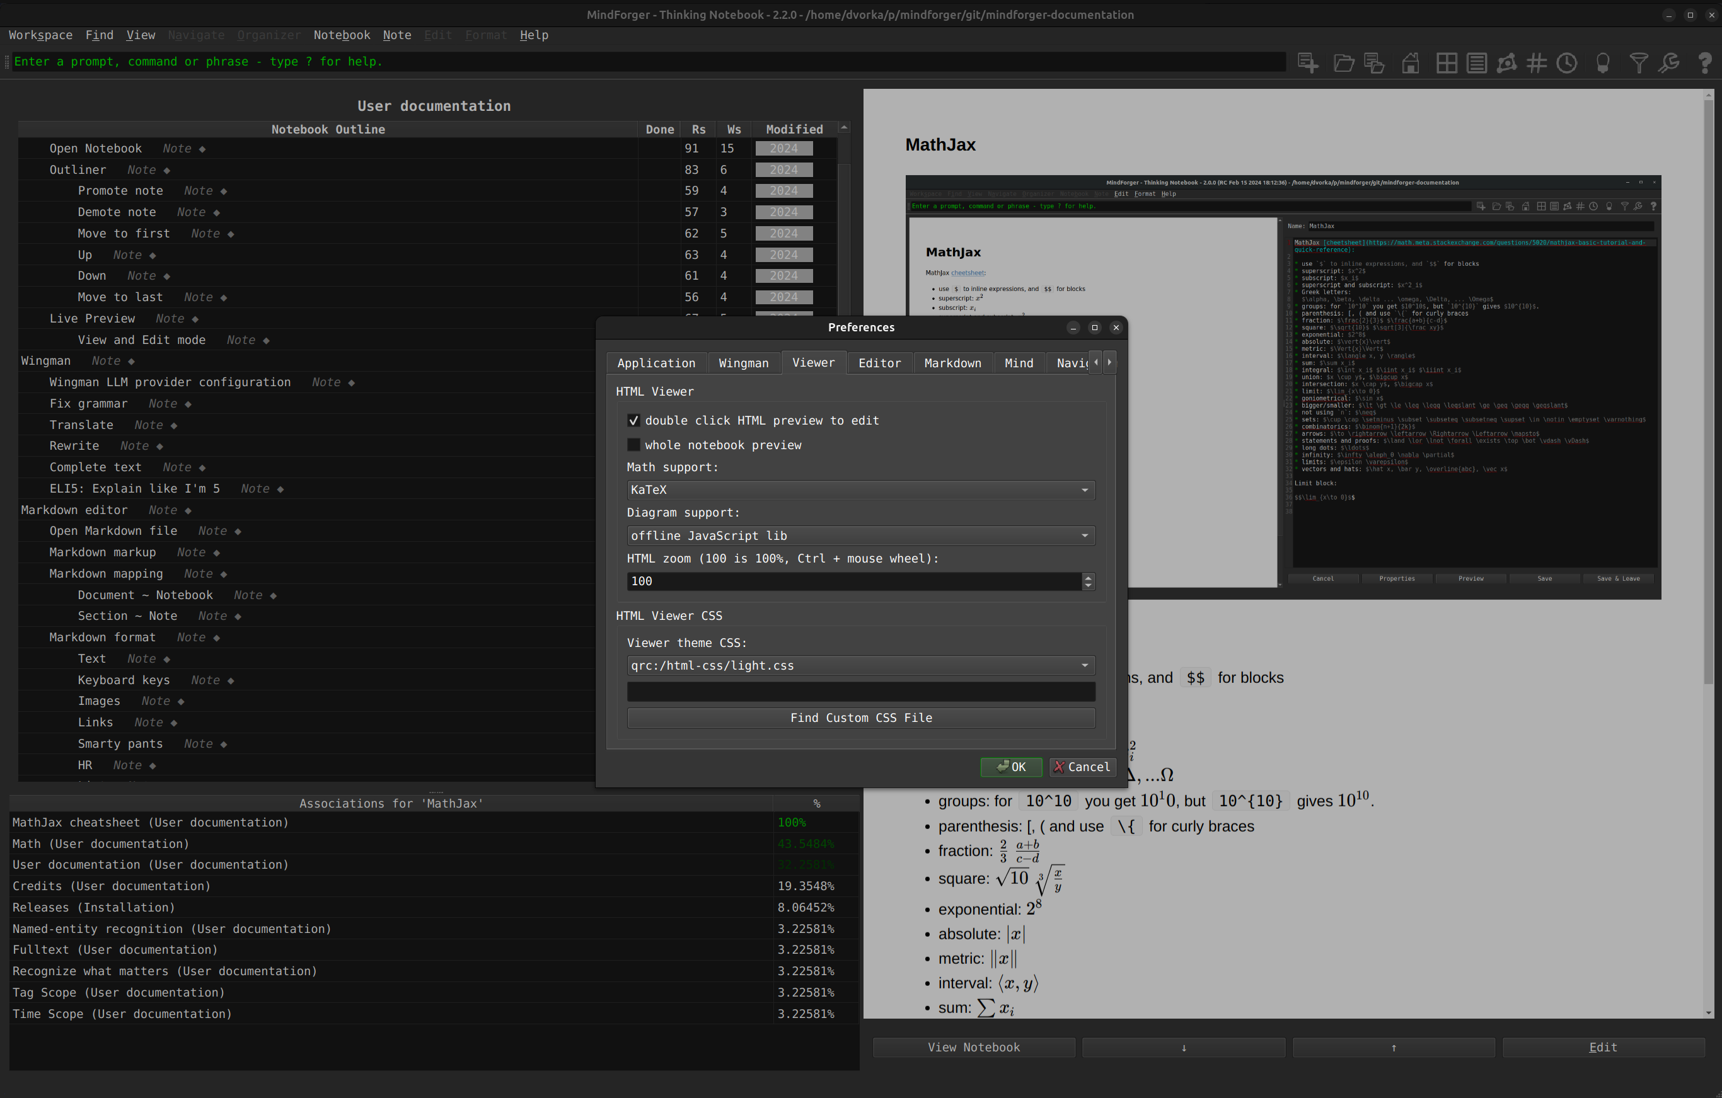Viewport: 1722px width, 1098px height.
Task: Toggle whole notebook preview checkbox
Action: point(633,445)
